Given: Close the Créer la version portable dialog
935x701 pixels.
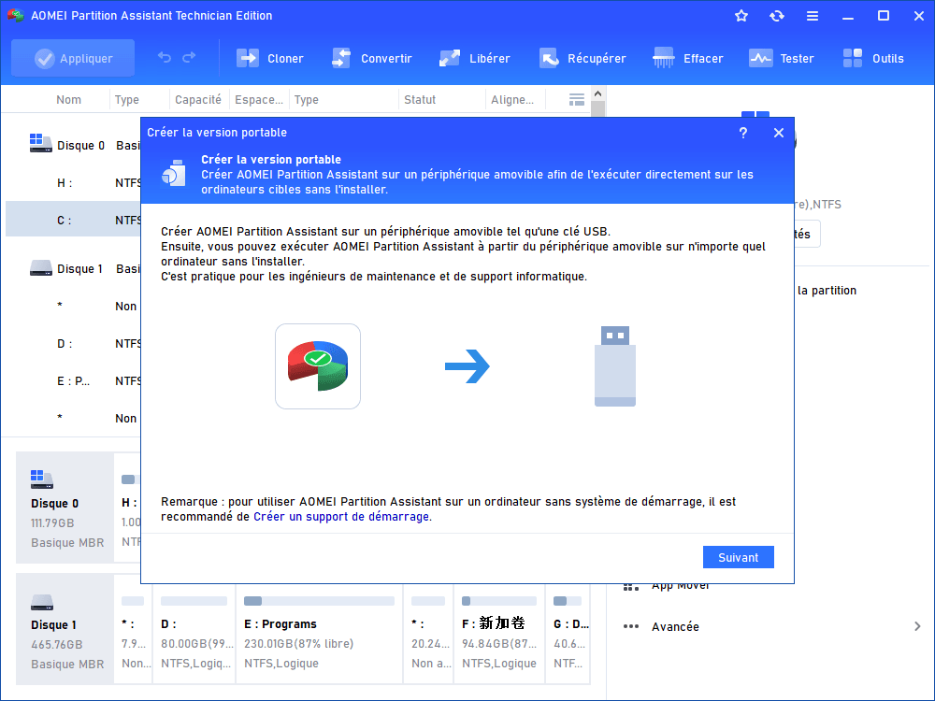Looking at the screenshot, I should 779,133.
